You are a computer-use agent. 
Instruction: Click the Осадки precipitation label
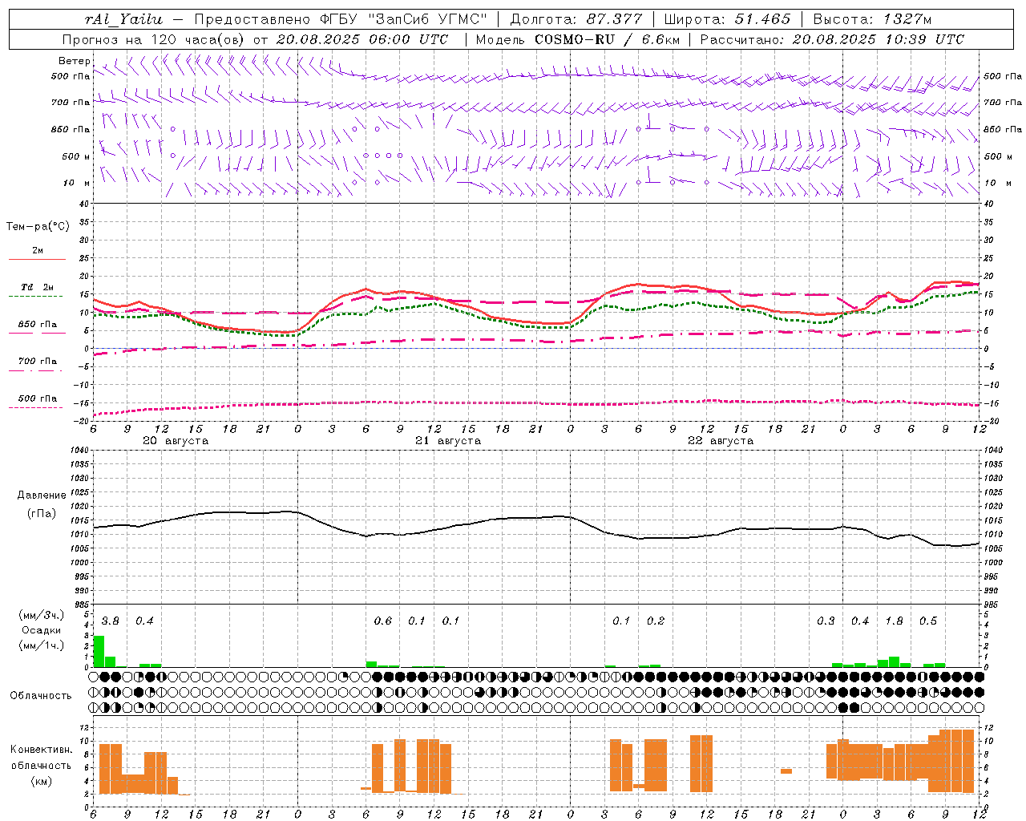pos(41,630)
